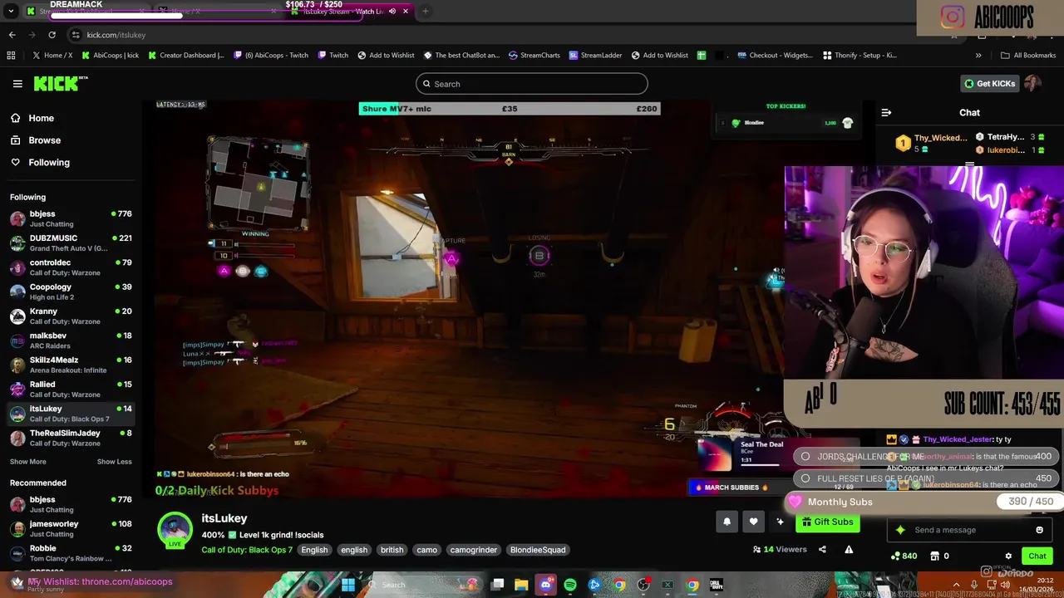Click Call of Duty: Black Ops 7 category link
Viewport: 1064px width, 598px height.
pyautogui.click(x=247, y=550)
